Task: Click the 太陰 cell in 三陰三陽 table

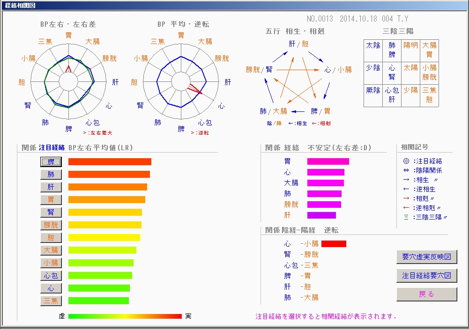Action: 373,45
